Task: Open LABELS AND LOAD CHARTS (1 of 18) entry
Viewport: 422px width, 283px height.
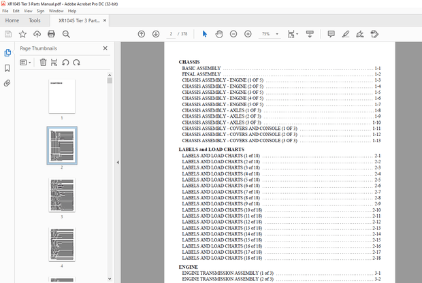Action: [x=281, y=156]
